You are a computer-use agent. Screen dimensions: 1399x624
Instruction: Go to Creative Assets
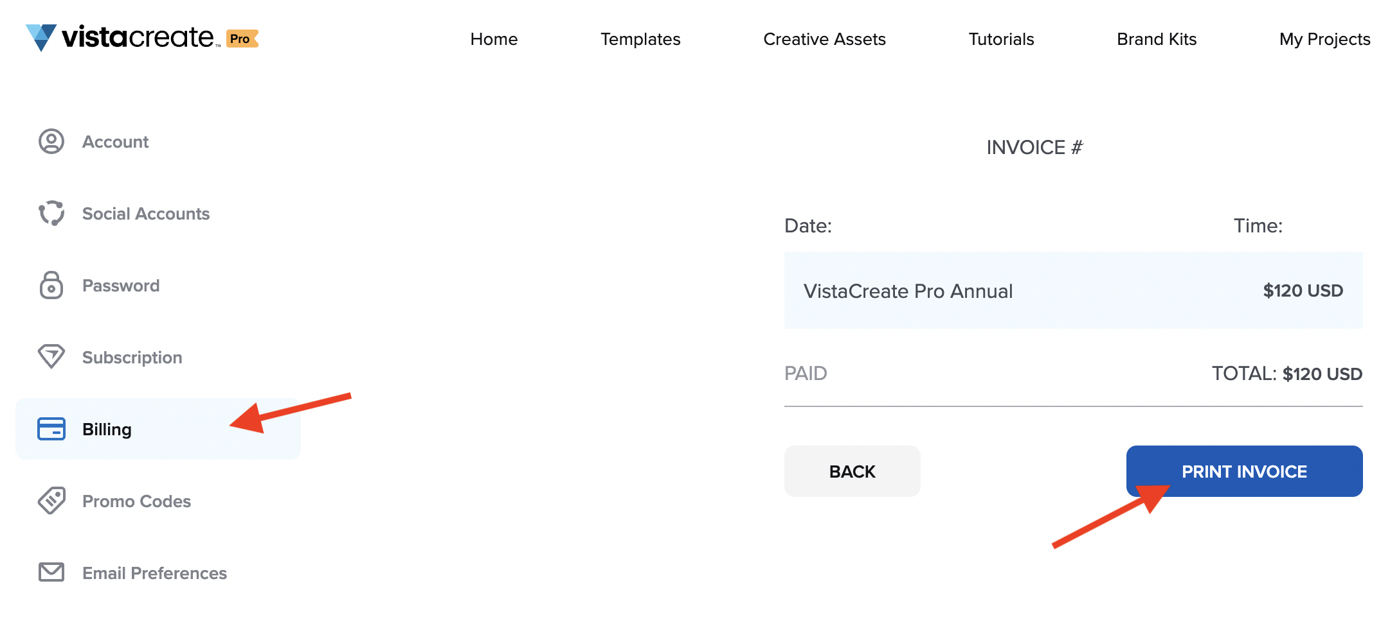[824, 39]
